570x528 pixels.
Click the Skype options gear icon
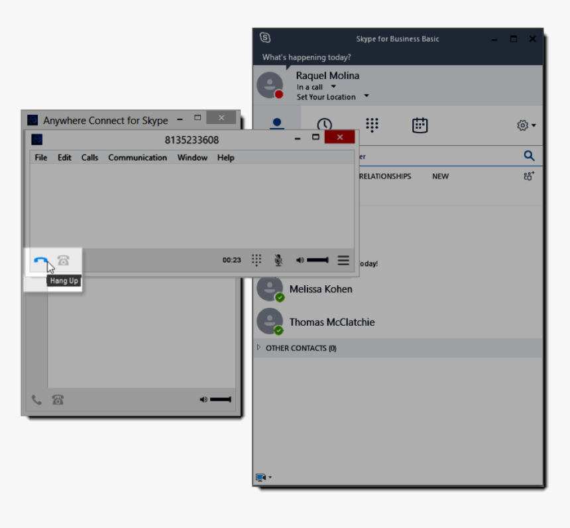[x=522, y=125]
